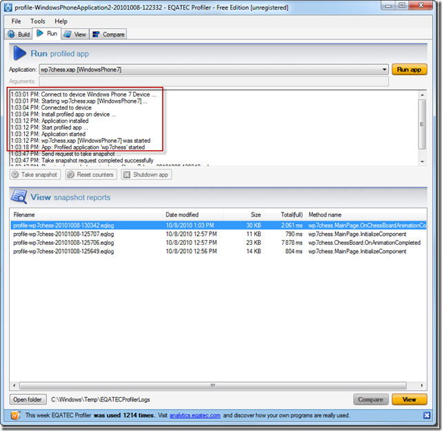Click the EQATEC Profiler title bar app icon
This screenshot has height=431, width=442.
[8, 8]
